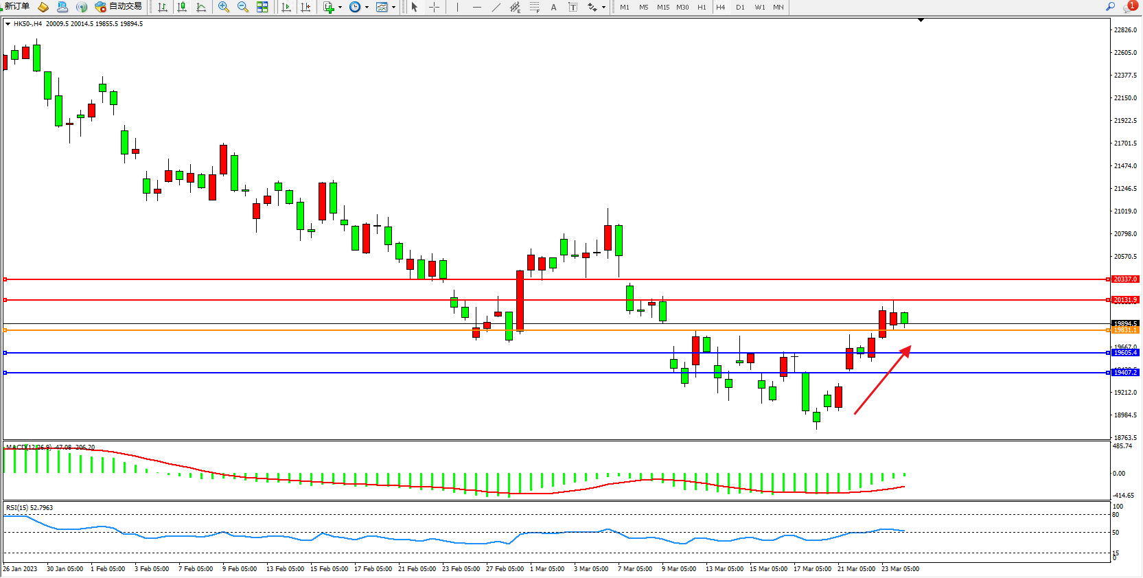Image resolution: width=1143 pixels, height=578 pixels.
Task: Expand the periodicity clock dropdown arrow
Action: [x=367, y=8]
